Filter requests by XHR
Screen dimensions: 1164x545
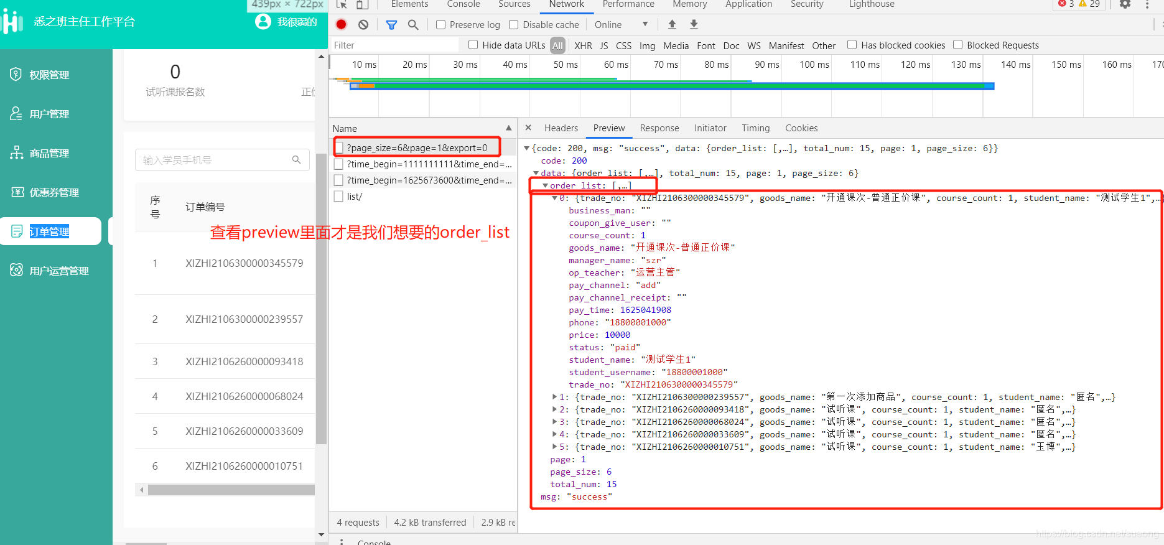tap(583, 45)
